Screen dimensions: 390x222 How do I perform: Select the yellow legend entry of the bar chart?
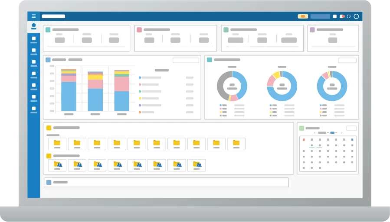(x=149, y=99)
